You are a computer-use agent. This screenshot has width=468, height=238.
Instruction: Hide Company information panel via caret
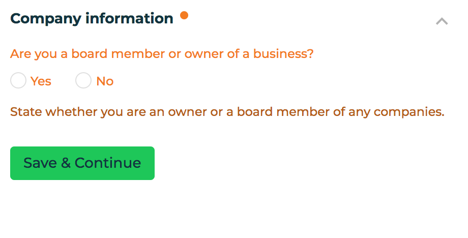pos(442,21)
